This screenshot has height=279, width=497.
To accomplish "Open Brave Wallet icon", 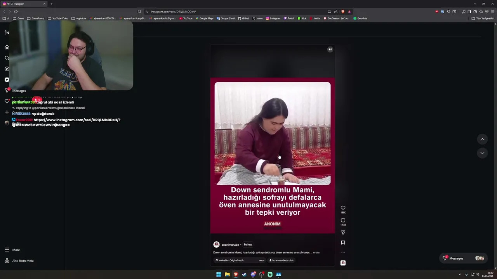I will click(x=475, y=12).
